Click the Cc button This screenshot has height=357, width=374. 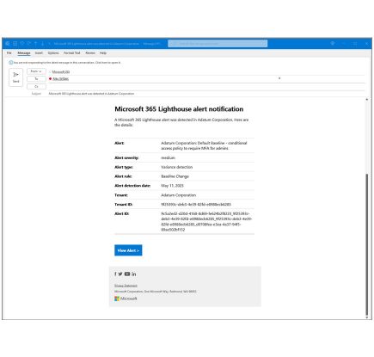[36, 86]
